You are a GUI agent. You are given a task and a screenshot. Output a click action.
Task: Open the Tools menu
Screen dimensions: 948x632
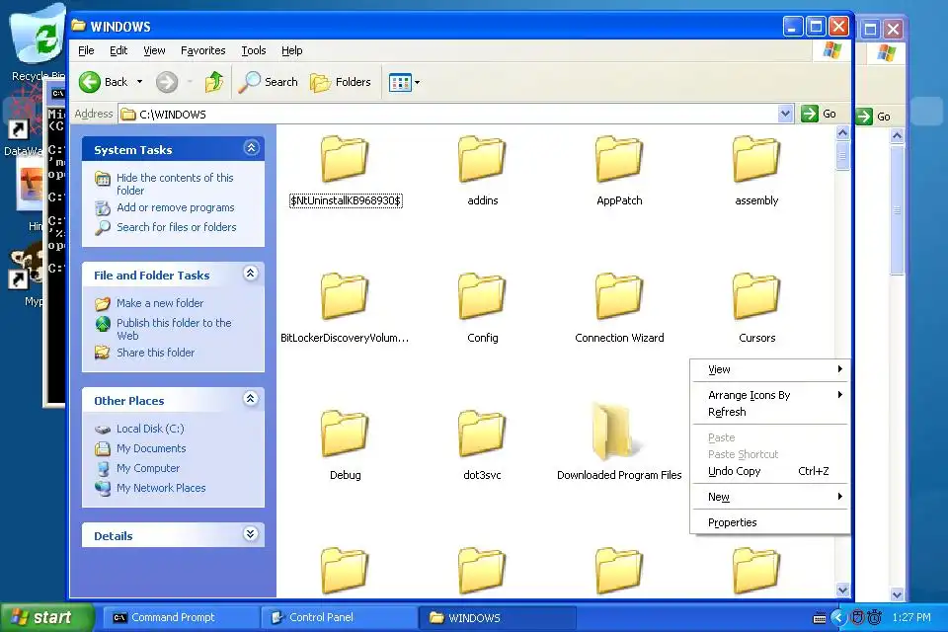coord(254,50)
